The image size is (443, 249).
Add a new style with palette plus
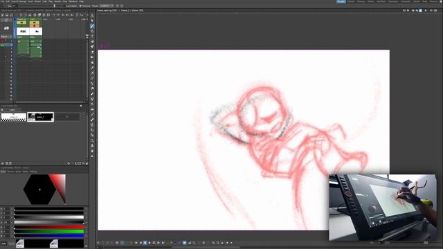[x=67, y=117]
